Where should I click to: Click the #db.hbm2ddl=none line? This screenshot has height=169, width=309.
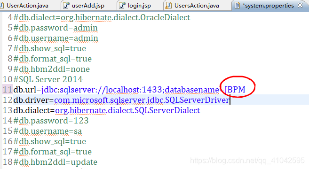pyautogui.click(x=52, y=69)
